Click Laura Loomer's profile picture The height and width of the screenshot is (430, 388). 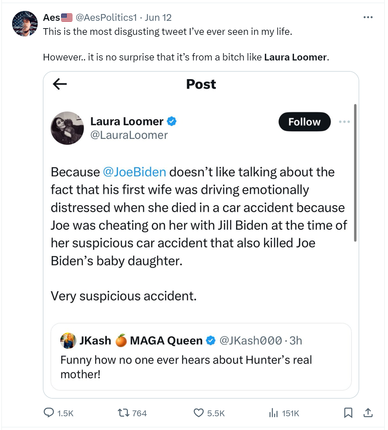click(67, 128)
